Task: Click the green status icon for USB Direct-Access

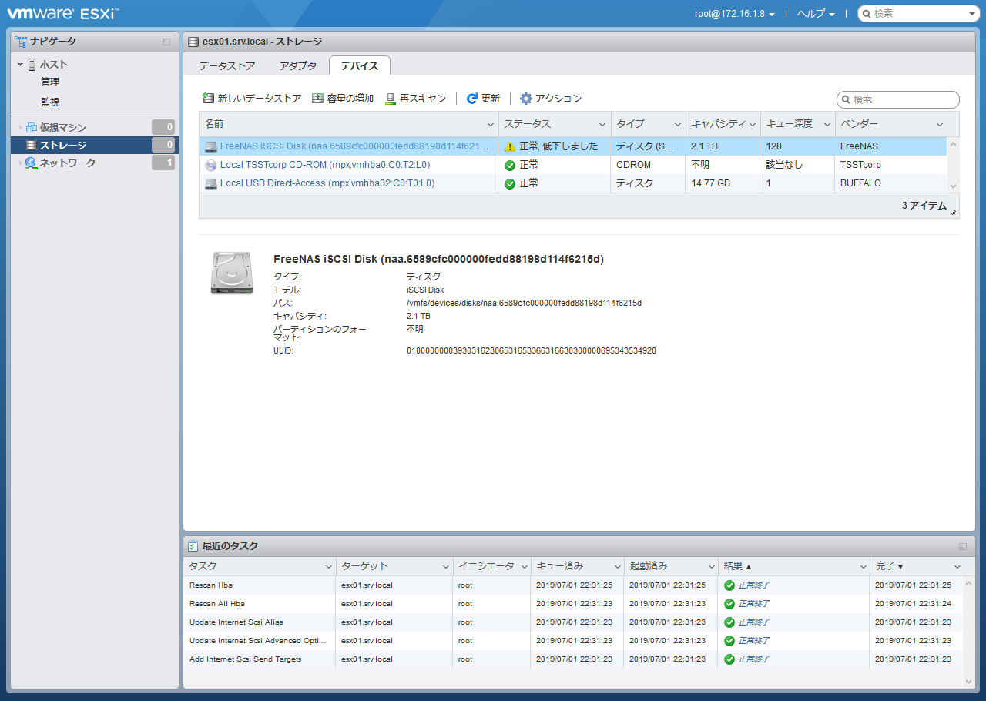Action: pos(510,183)
